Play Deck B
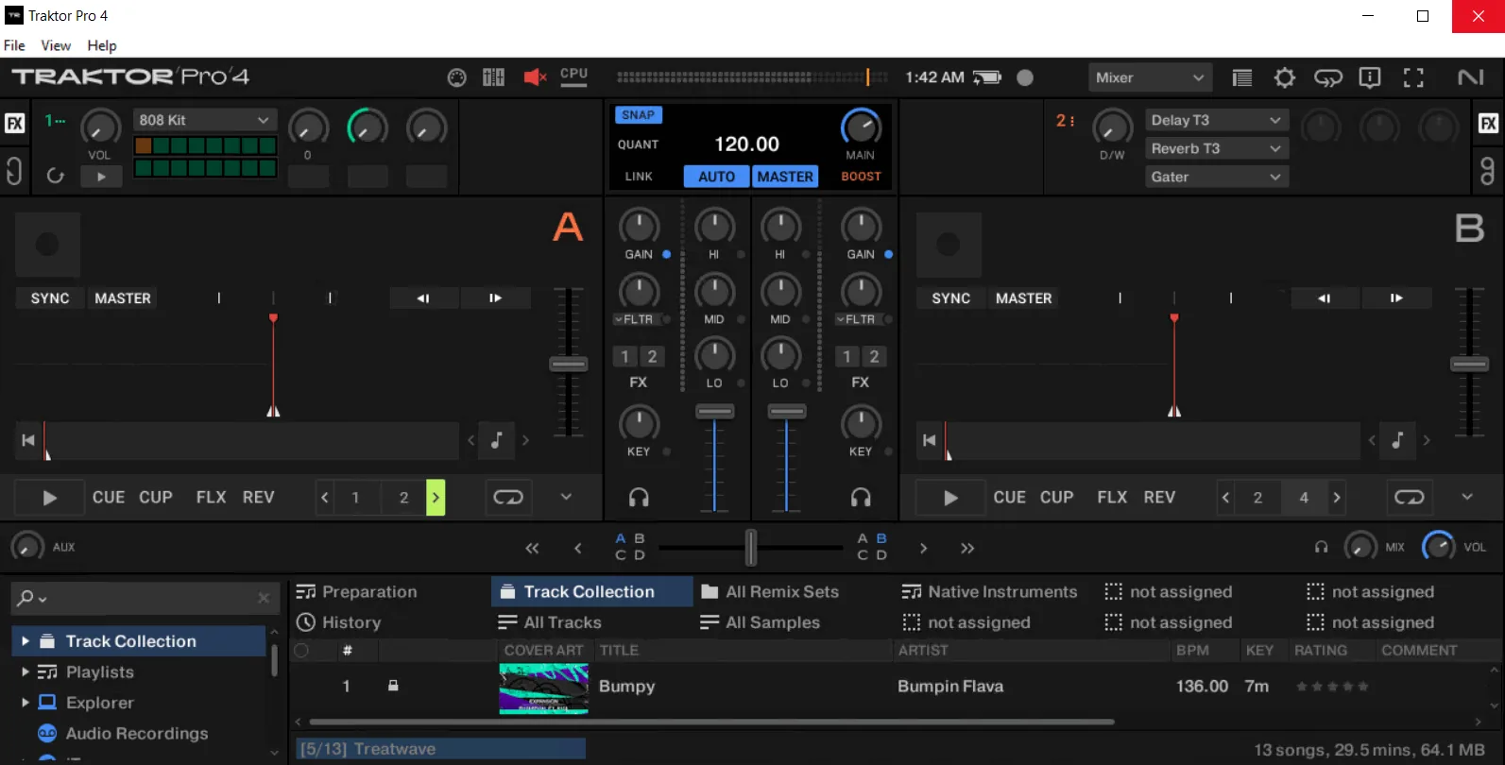The image size is (1505, 765). pos(951,498)
